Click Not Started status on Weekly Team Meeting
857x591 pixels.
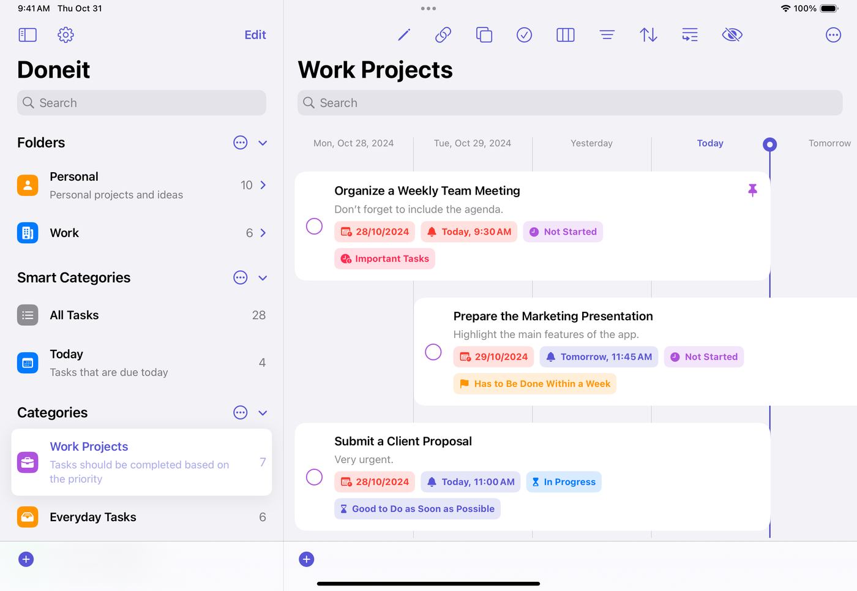[x=563, y=232]
